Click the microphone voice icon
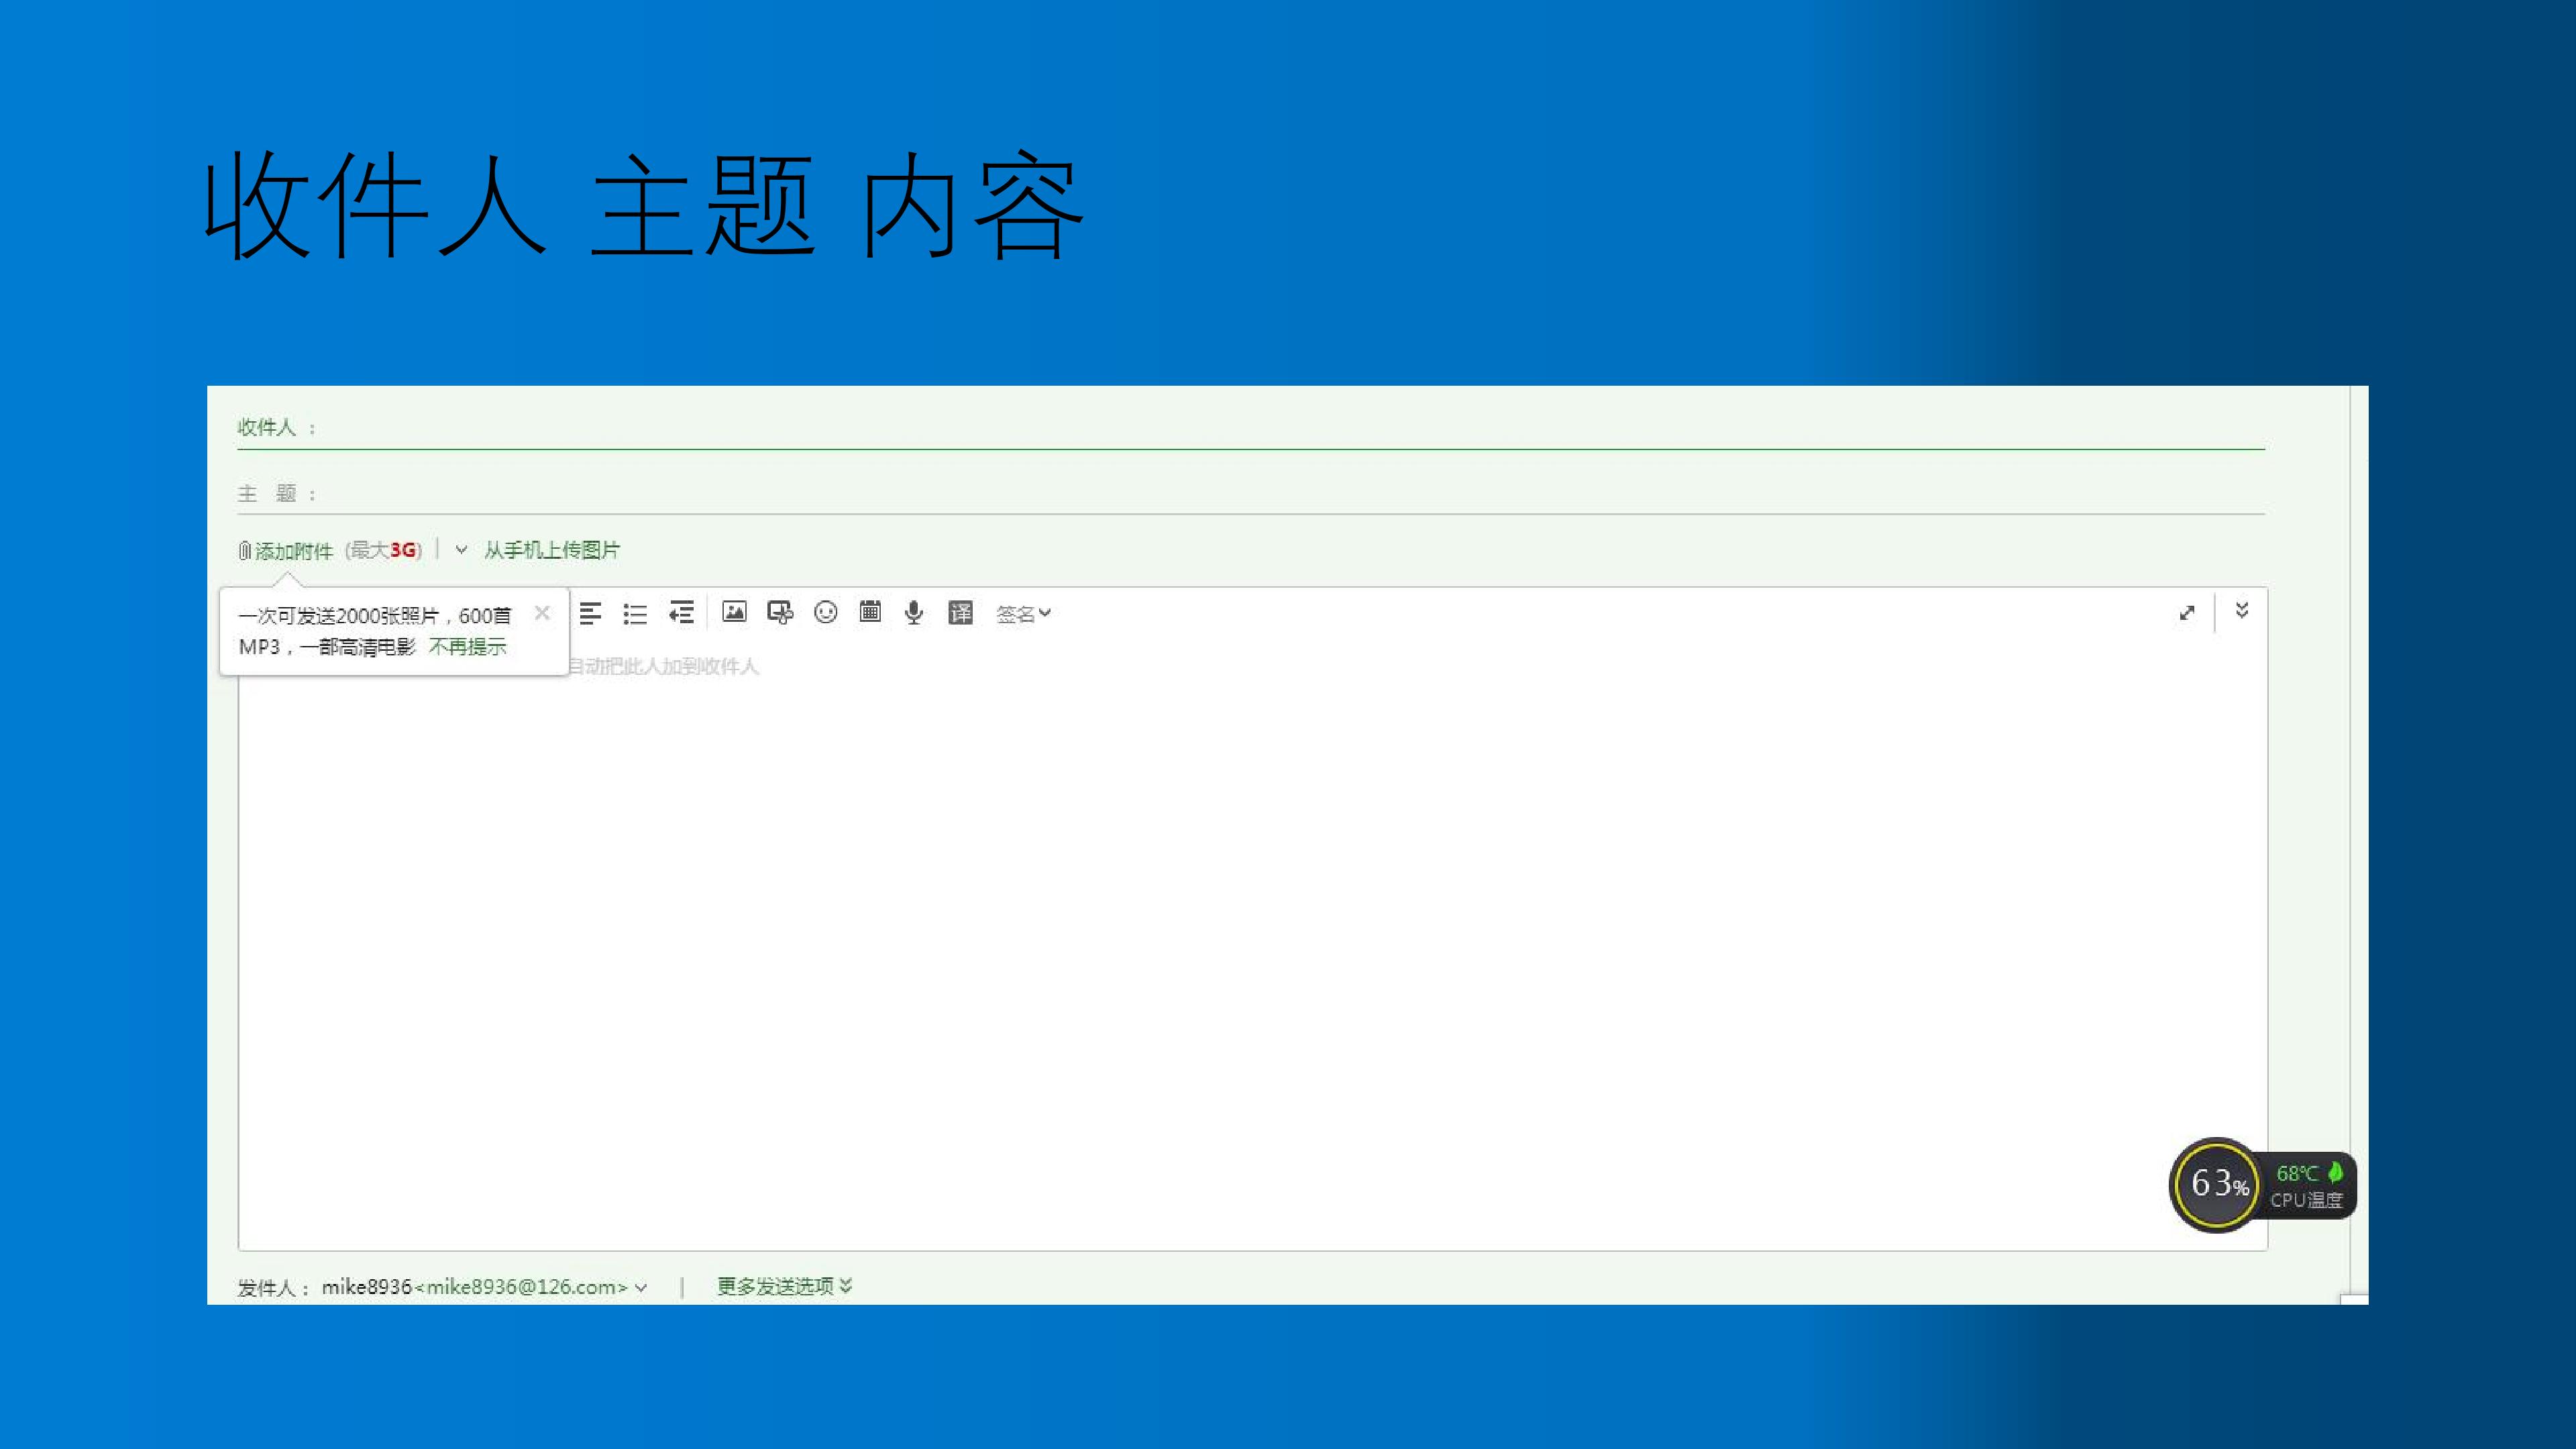The width and height of the screenshot is (2576, 1449). [x=913, y=612]
